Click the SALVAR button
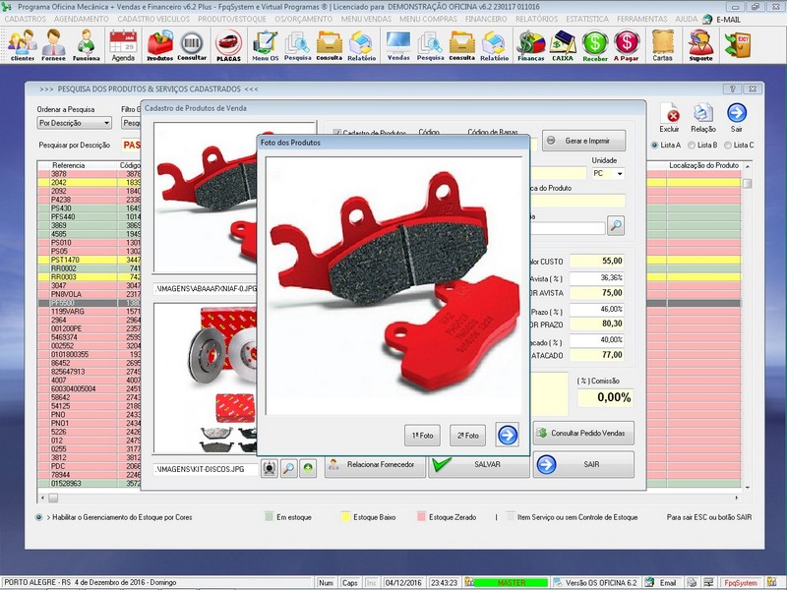787x590 pixels. point(479,464)
